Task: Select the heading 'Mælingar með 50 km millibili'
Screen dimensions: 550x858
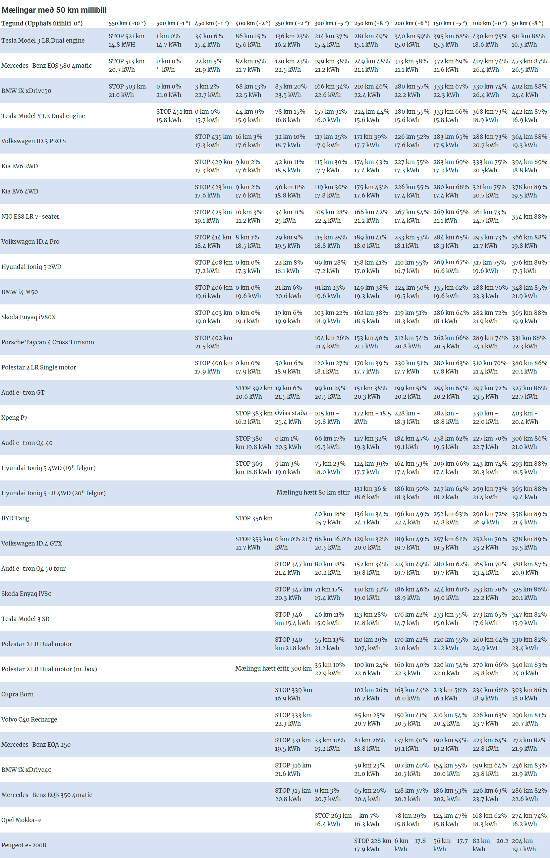Action: pyautogui.click(x=54, y=10)
